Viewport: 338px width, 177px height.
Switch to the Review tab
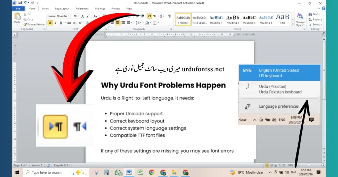click(x=116, y=9)
